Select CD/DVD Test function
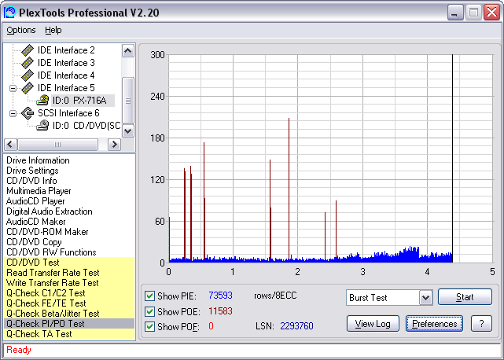504x360 pixels. point(69,263)
